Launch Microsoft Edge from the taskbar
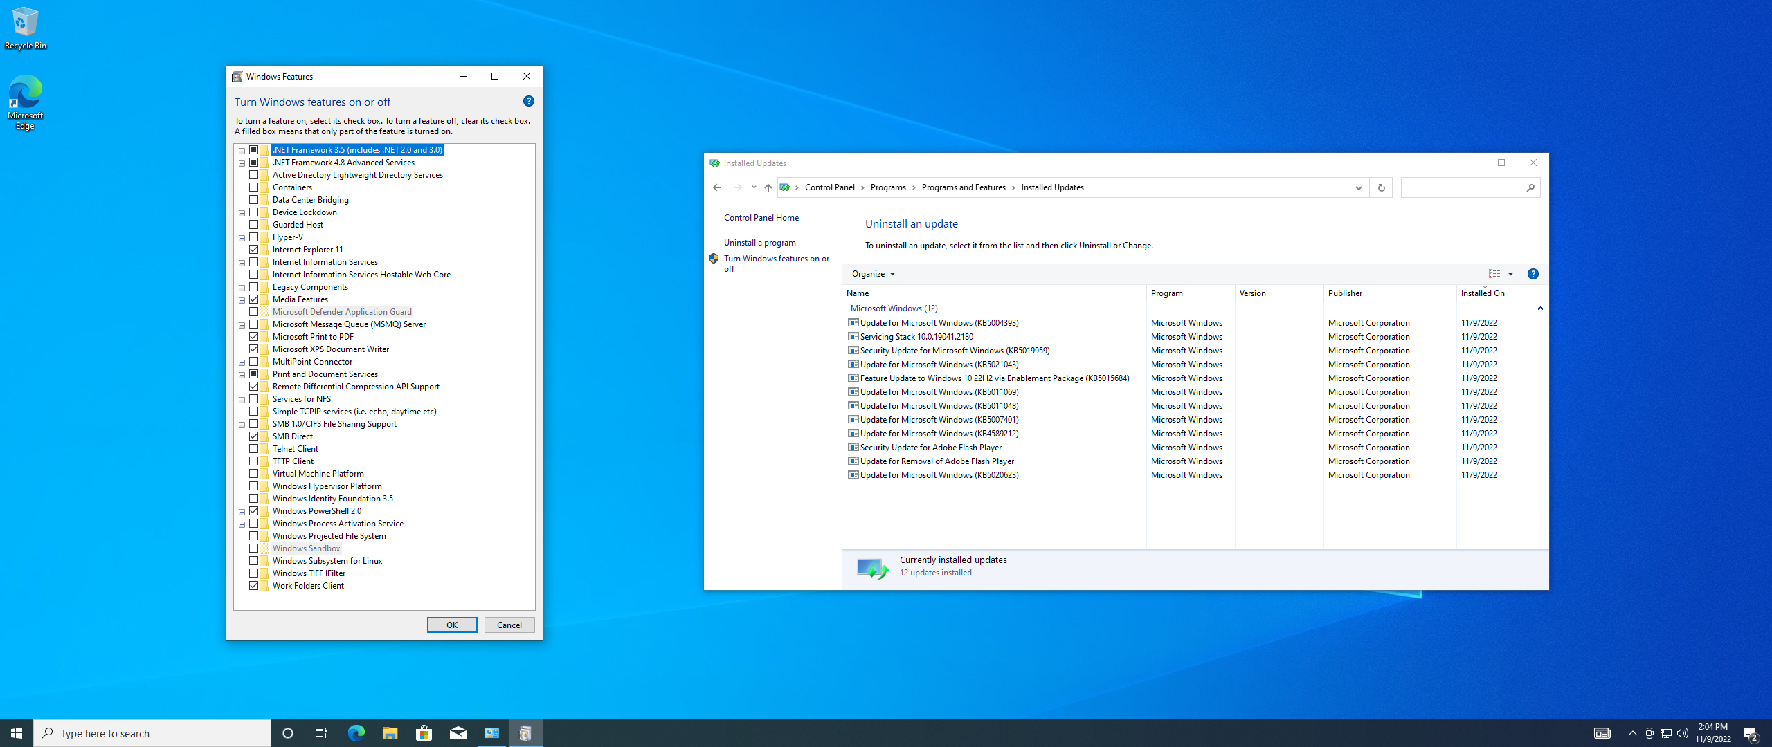The height and width of the screenshot is (747, 1772). coord(356,733)
